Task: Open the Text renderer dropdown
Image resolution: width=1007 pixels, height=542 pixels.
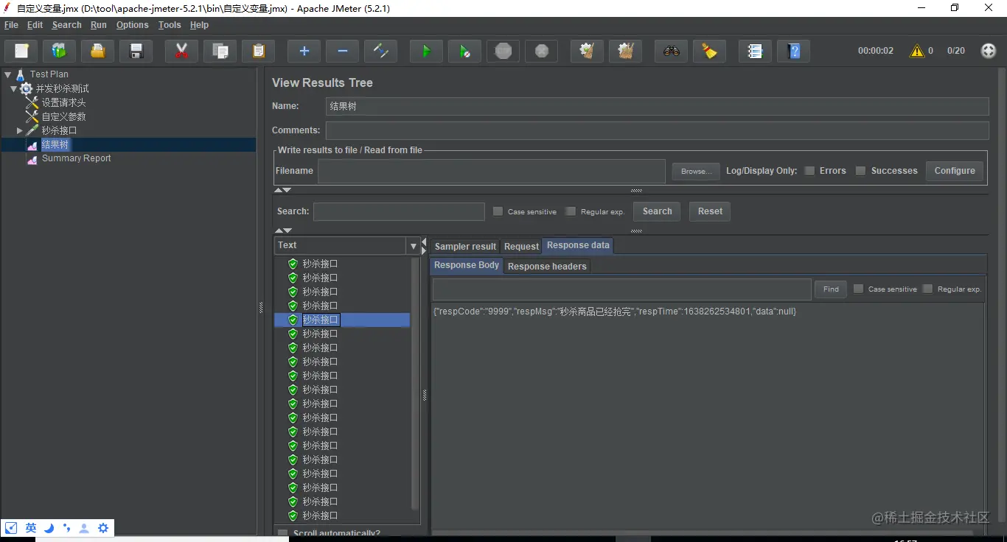Action: 413,245
